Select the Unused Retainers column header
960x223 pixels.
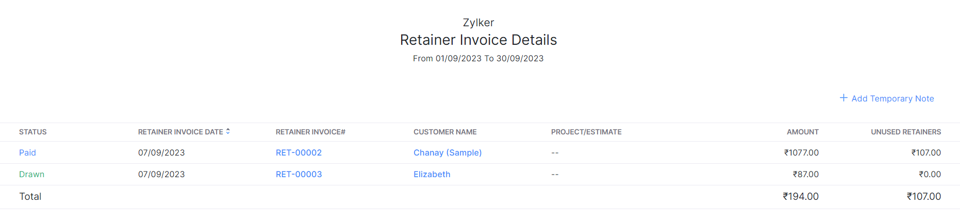click(906, 132)
